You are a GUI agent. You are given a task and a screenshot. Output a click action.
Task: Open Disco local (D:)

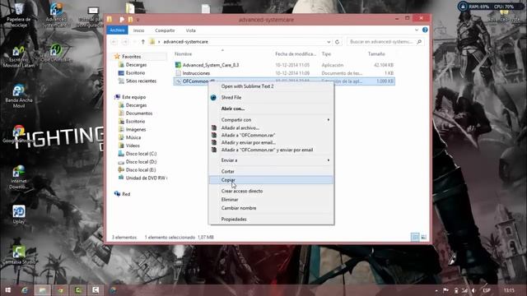click(x=141, y=162)
